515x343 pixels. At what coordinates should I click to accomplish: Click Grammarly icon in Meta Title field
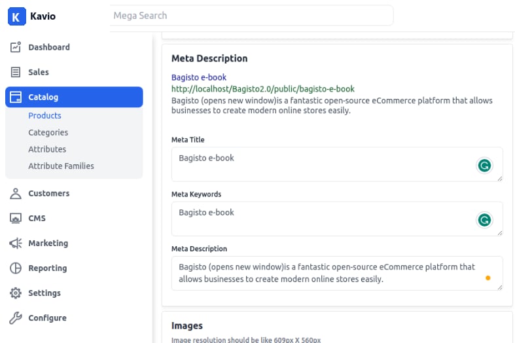tap(484, 166)
